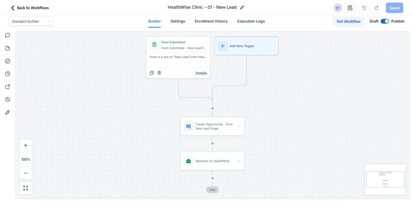Open the AI sparkle icon in sidebar
413x202 pixels.
coord(8,113)
